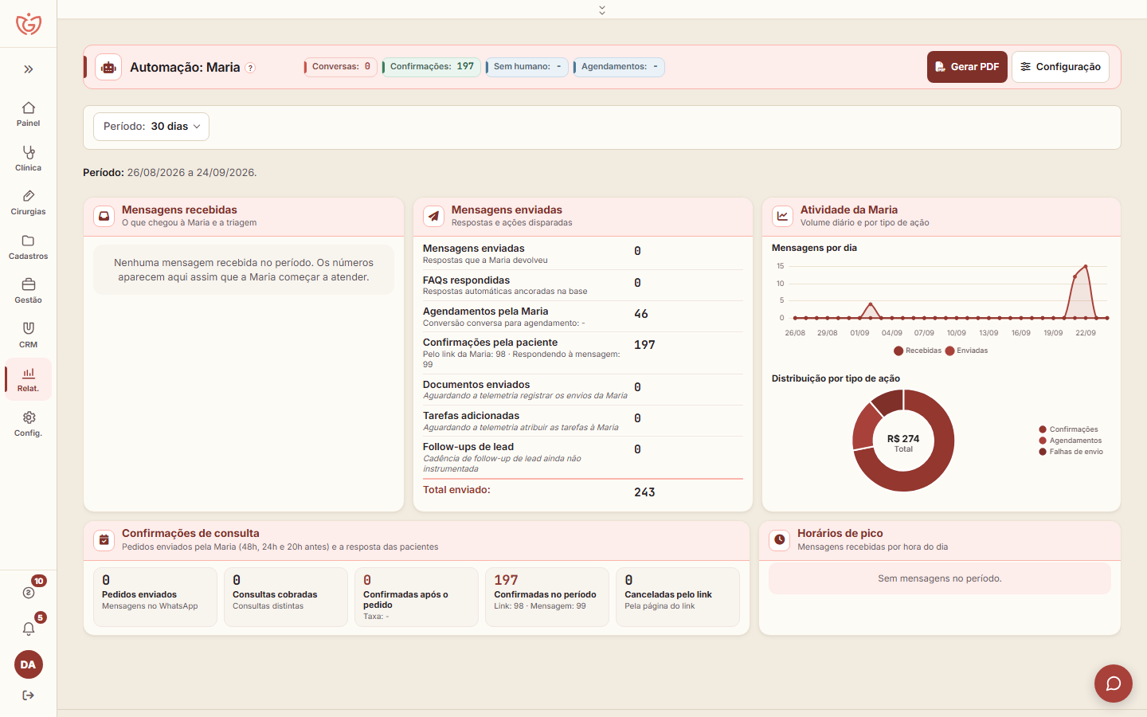Viewport: 1147px width, 717px height.
Task: Click the Atividade da Maria chart icon
Action: tap(782, 216)
